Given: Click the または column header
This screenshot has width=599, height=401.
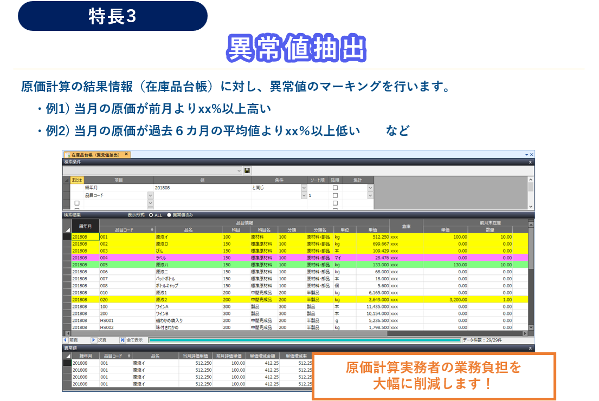Looking at the screenshot, I should point(77,180).
